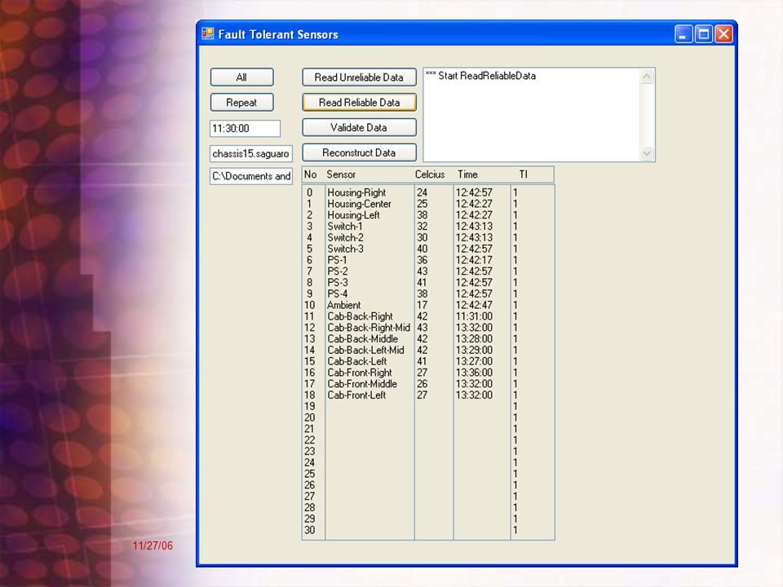Click the PS-1 temperature value 36

point(422,260)
